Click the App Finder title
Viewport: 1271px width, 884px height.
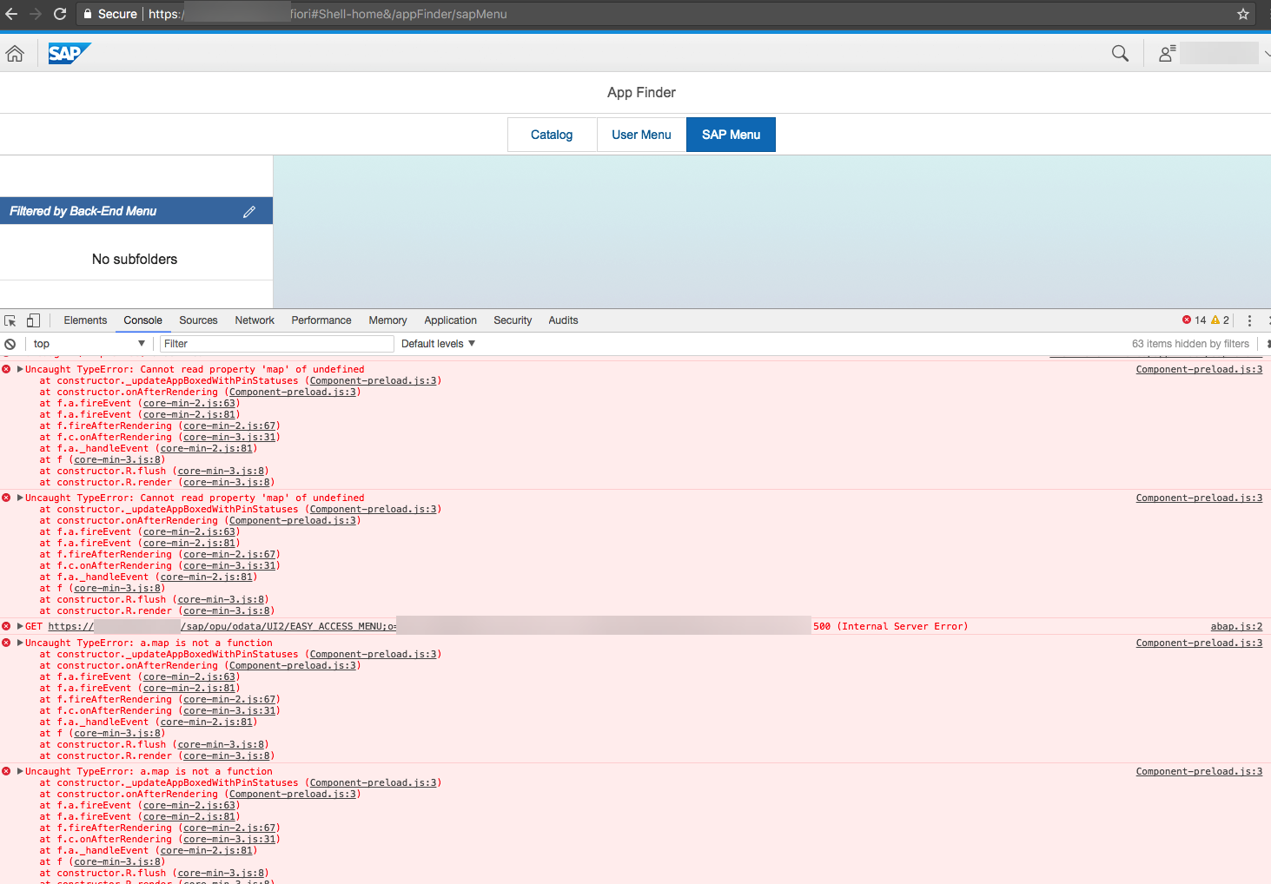coord(641,92)
